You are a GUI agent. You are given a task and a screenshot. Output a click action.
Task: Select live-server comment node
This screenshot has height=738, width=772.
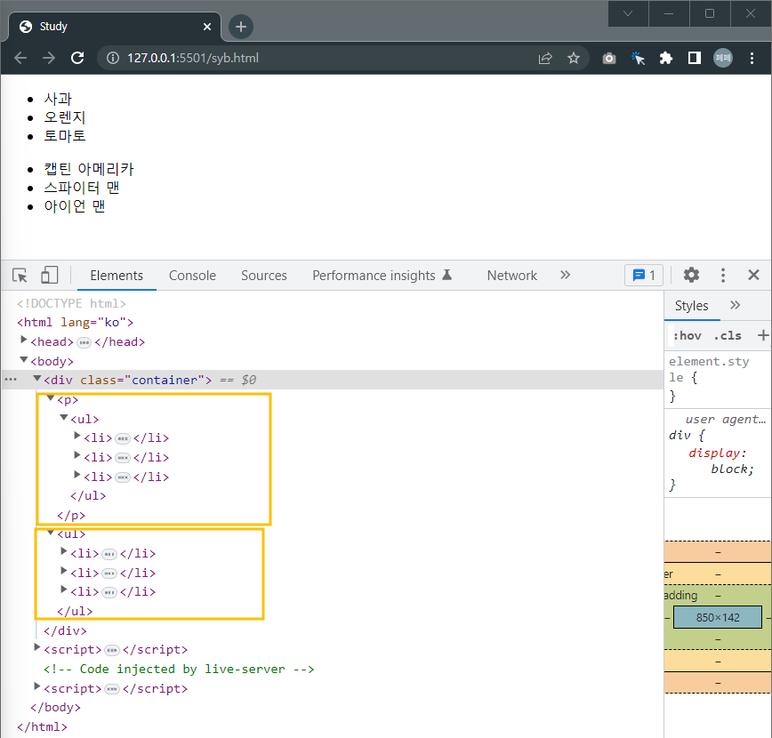179,669
